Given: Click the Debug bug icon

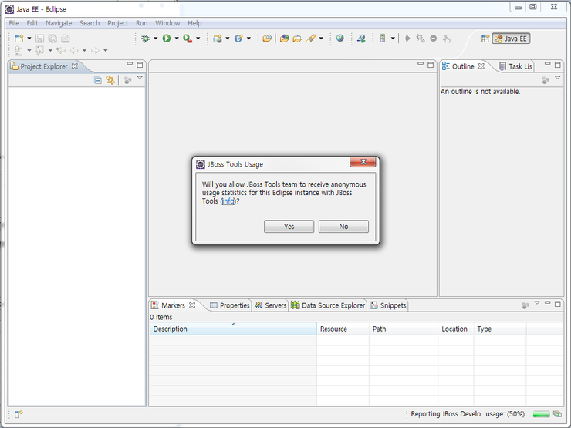Looking at the screenshot, I should (145, 39).
